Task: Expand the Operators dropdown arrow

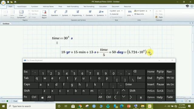Action: point(60,15)
